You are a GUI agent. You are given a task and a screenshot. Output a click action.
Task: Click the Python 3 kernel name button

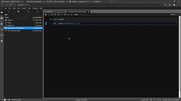tap(173, 15)
